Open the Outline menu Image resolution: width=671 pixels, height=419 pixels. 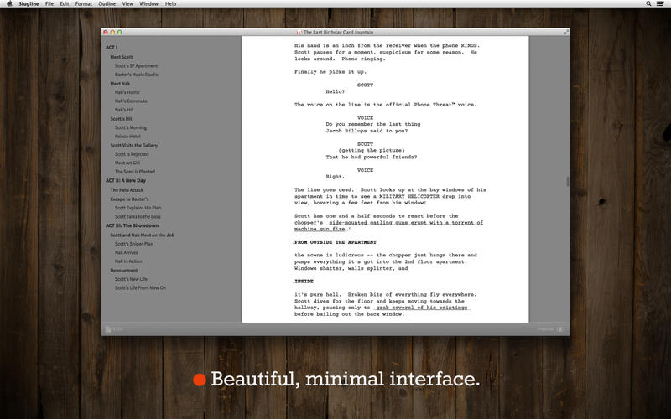[107, 3]
